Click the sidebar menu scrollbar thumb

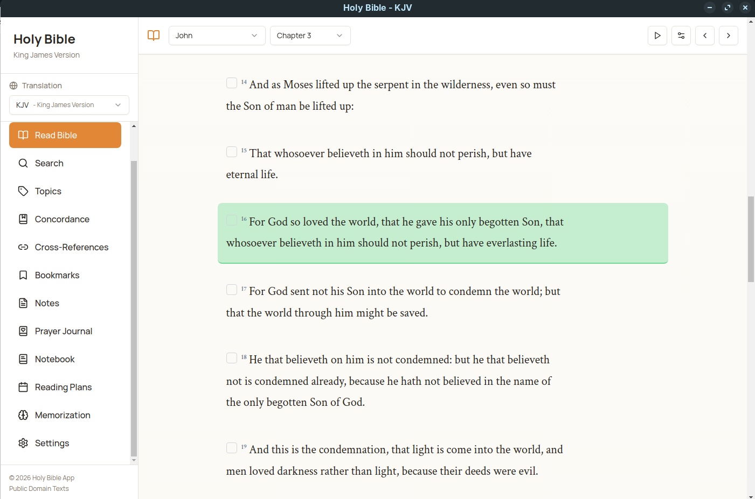pyautogui.click(x=134, y=308)
